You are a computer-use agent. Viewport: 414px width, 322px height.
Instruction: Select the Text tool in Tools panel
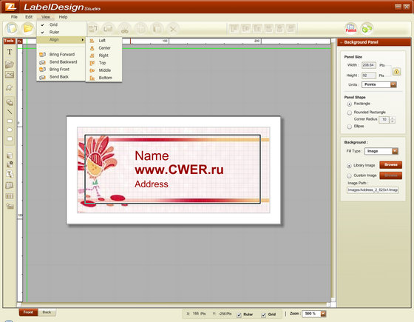10,52
